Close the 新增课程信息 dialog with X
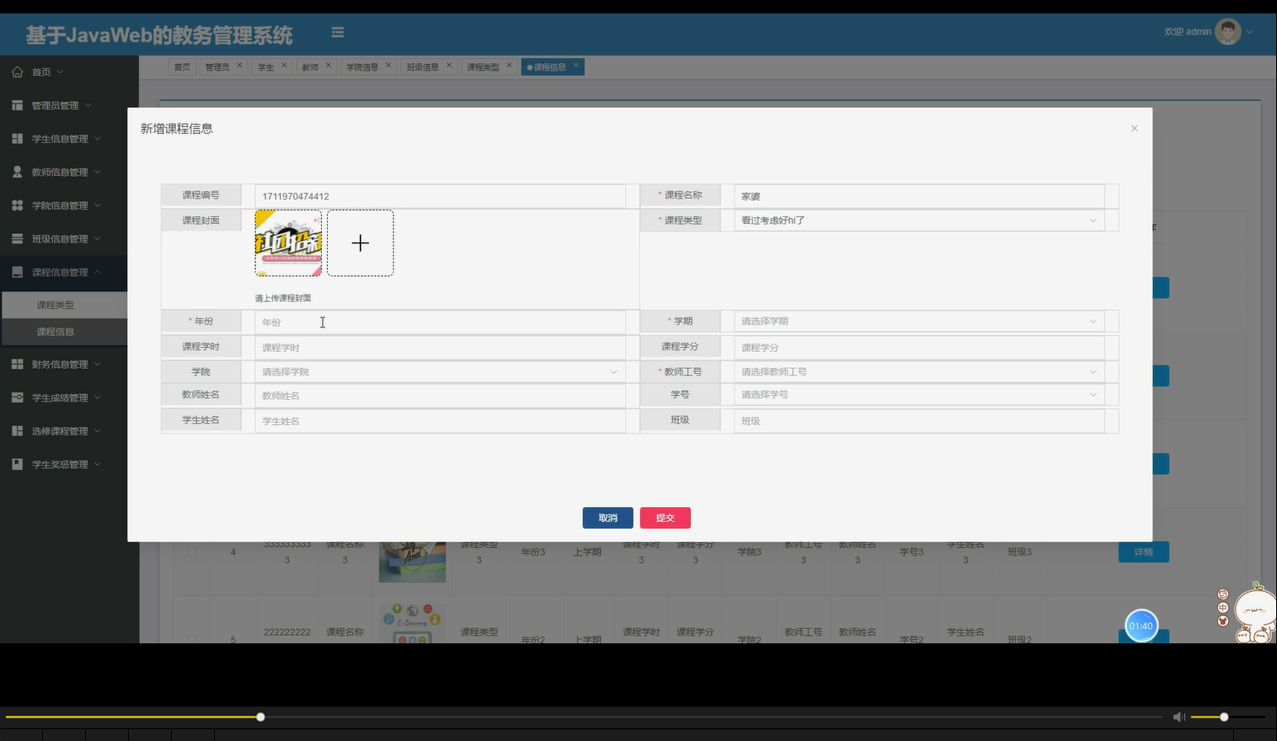 click(x=1135, y=129)
